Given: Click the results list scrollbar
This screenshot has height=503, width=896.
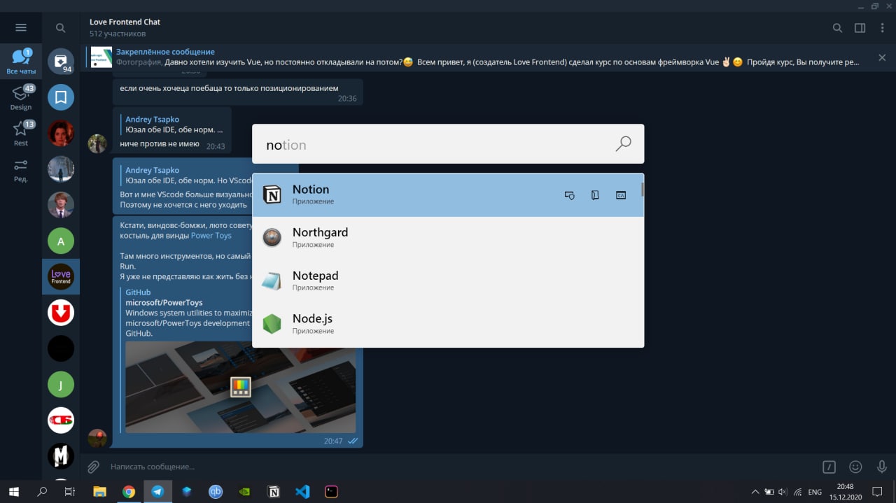Looking at the screenshot, I should point(643,189).
